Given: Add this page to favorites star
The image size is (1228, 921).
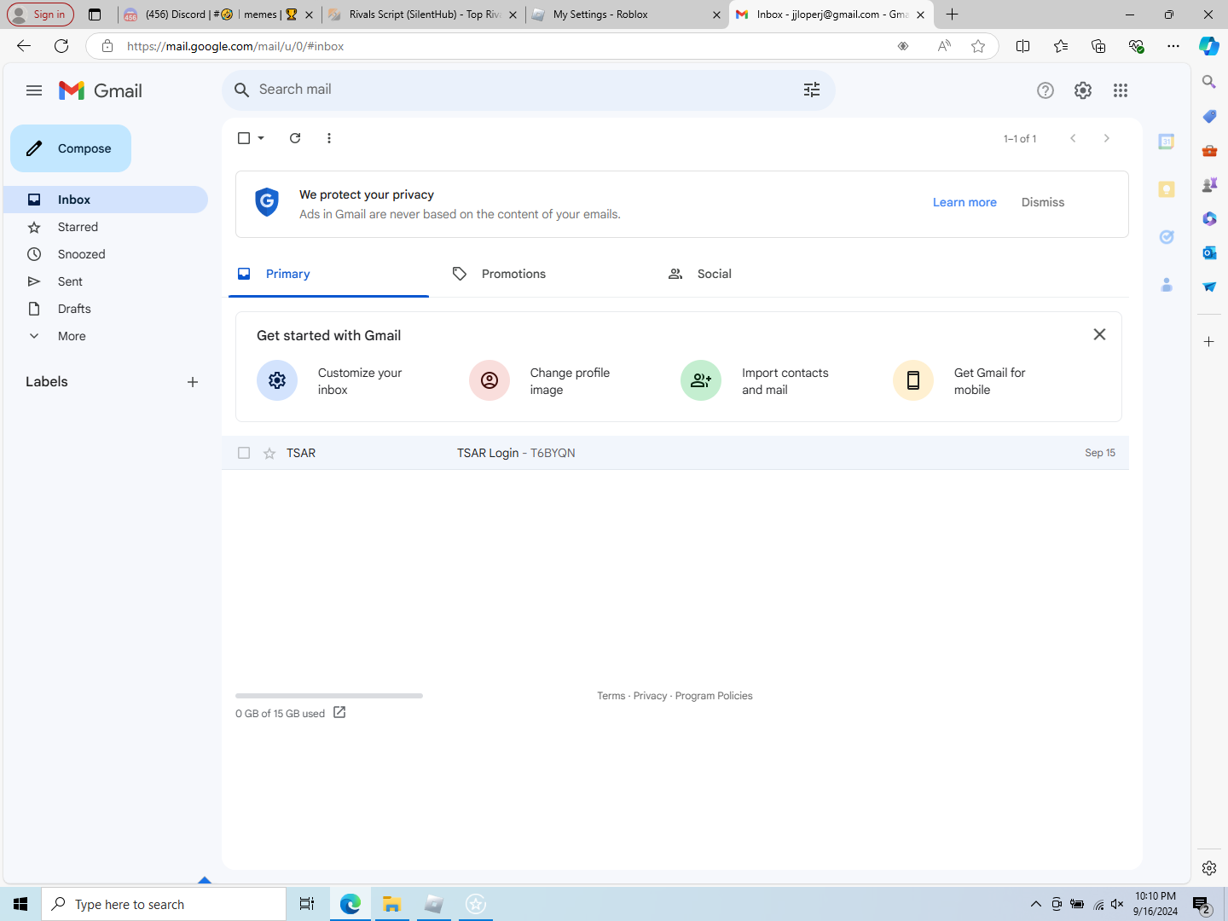Looking at the screenshot, I should coord(978,46).
